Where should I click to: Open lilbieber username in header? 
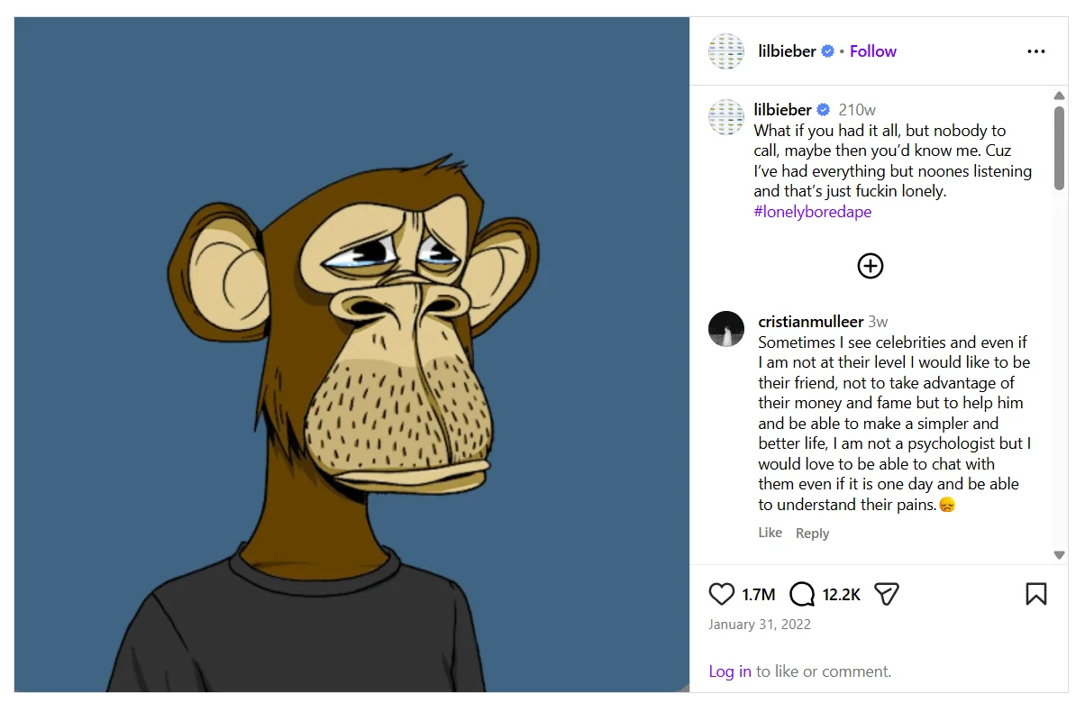click(787, 51)
